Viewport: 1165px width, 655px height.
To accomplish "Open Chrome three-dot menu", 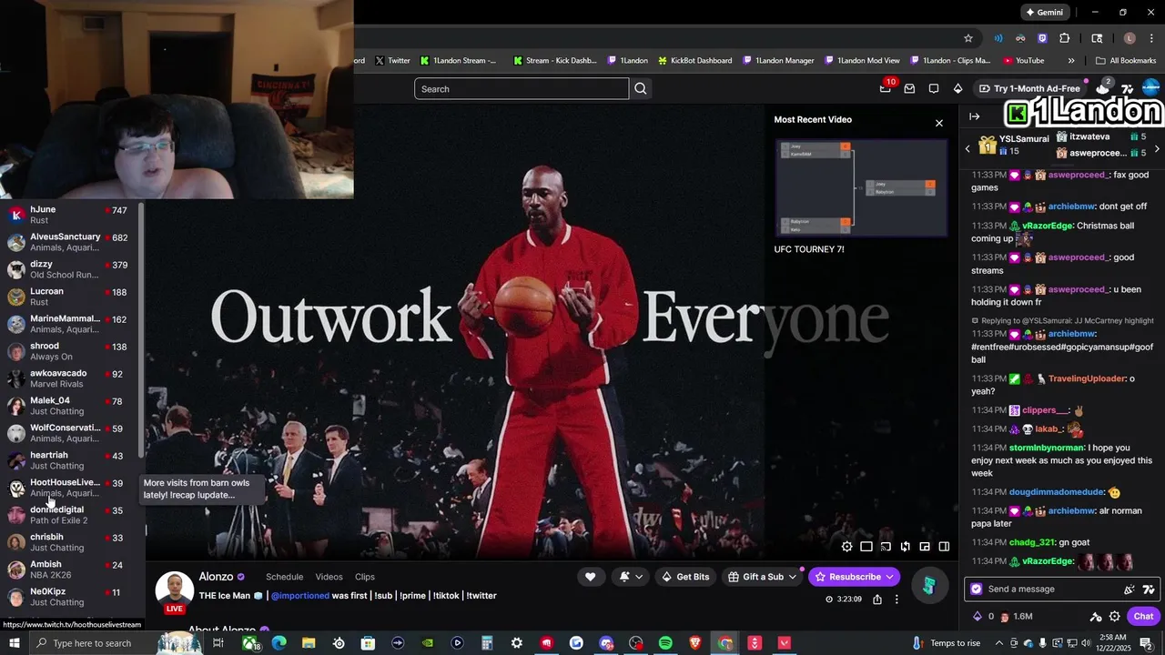I will 1150,38.
